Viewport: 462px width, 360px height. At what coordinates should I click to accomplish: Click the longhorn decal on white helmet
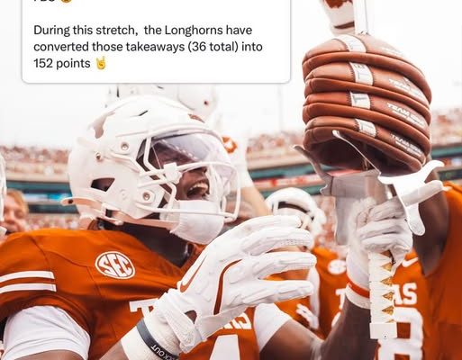pos(100,125)
